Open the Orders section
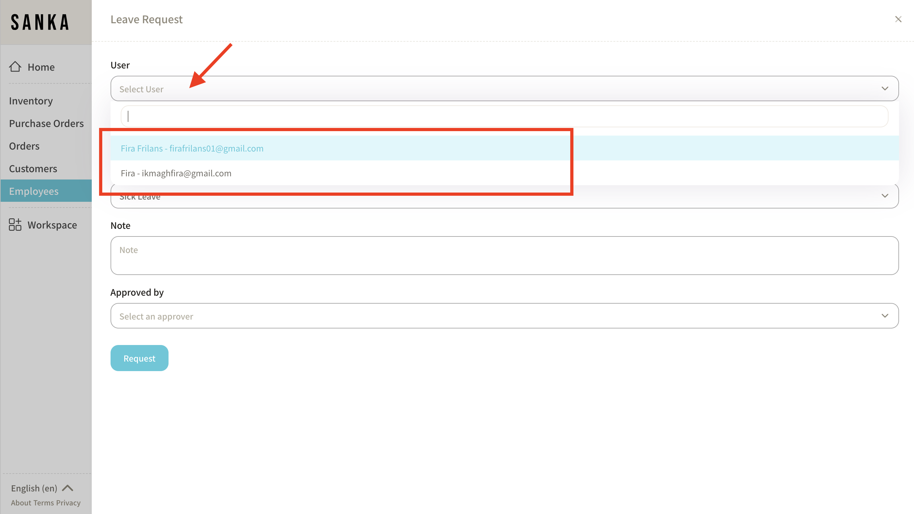Screen dimensions: 914x514 [24, 146]
